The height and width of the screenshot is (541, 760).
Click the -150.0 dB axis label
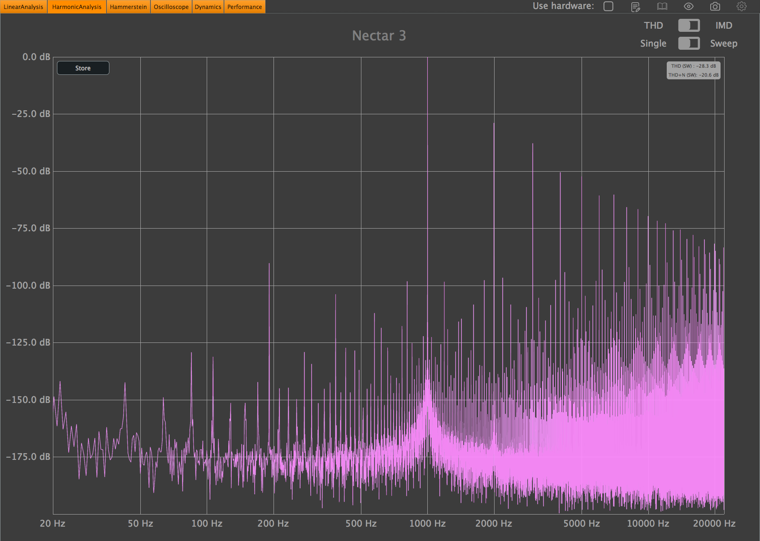(x=28, y=400)
